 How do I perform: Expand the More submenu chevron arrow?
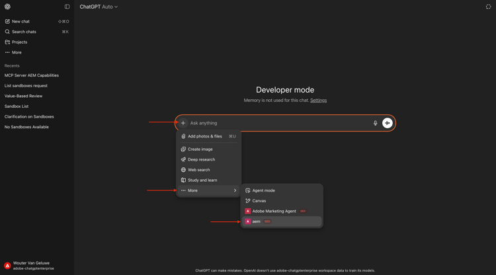[235, 190]
